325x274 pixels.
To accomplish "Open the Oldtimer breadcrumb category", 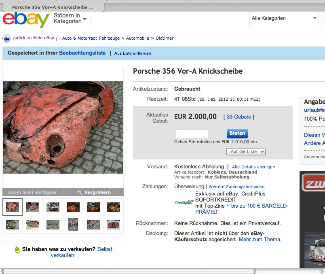I will click(165, 38).
